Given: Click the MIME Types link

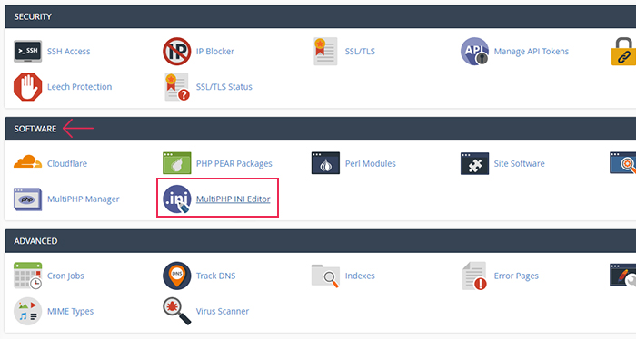Looking at the screenshot, I should (70, 311).
